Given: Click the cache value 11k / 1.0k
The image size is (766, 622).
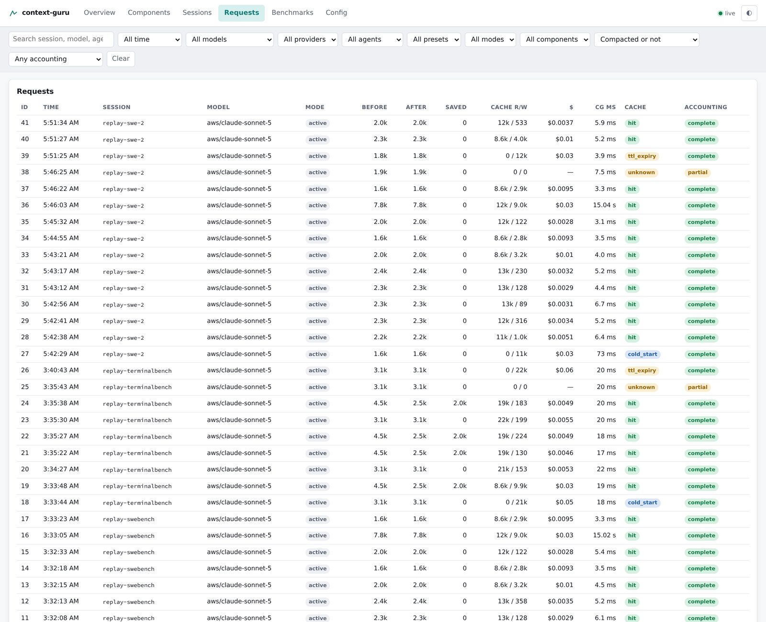Looking at the screenshot, I should point(512,337).
